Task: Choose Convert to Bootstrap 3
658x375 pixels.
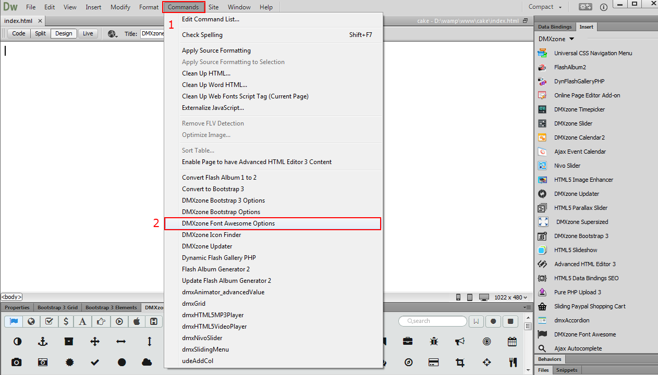Action: click(273, 189)
